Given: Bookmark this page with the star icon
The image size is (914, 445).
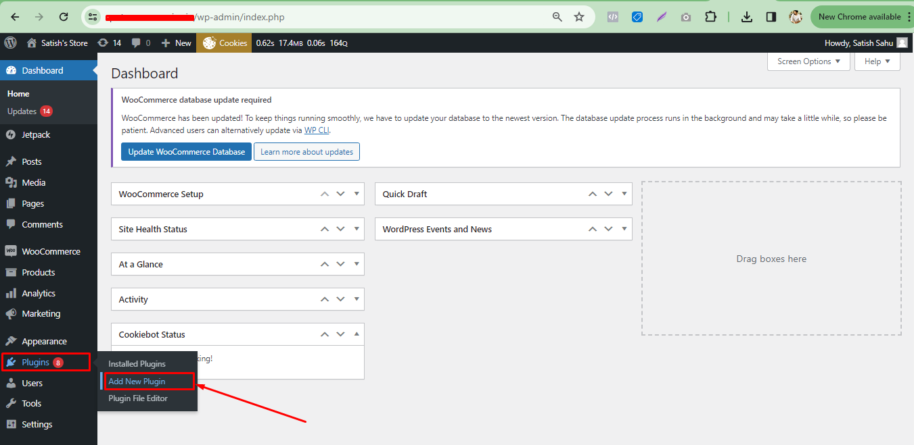Looking at the screenshot, I should click(579, 17).
